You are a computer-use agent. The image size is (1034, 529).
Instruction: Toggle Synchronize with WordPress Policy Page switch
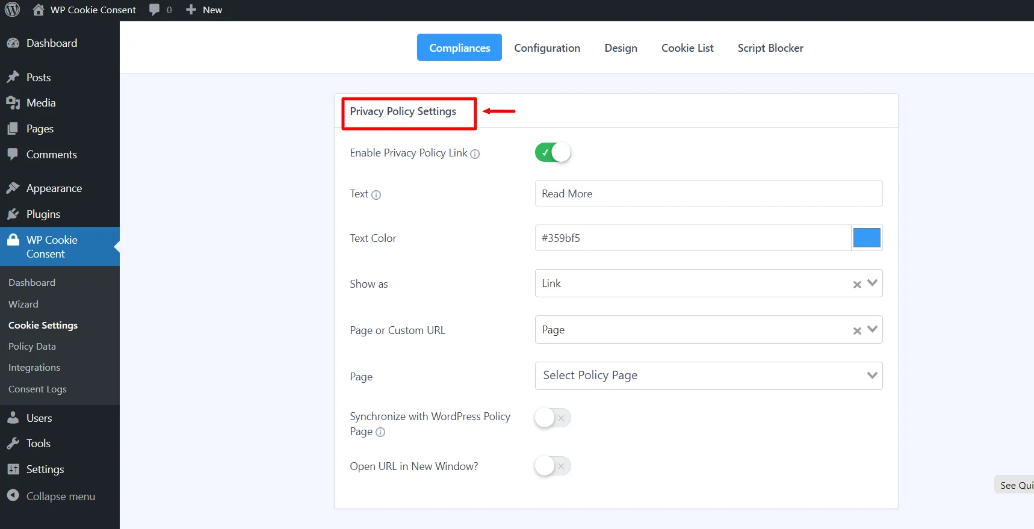coord(553,418)
